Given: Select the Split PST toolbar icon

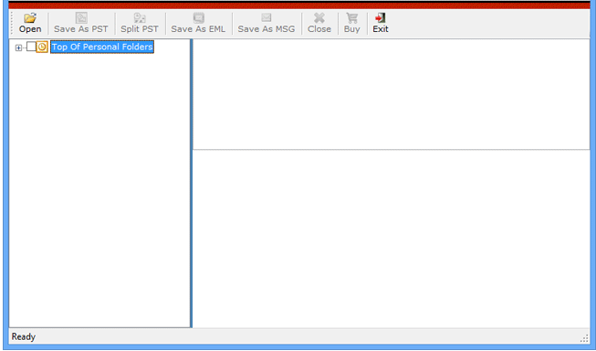Looking at the screenshot, I should click(x=140, y=17).
